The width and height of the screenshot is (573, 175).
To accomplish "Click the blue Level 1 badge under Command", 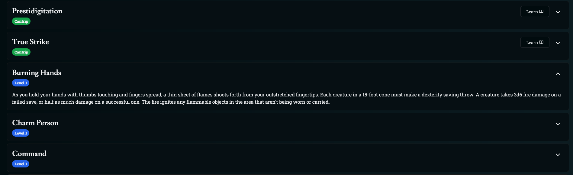I will [x=21, y=164].
